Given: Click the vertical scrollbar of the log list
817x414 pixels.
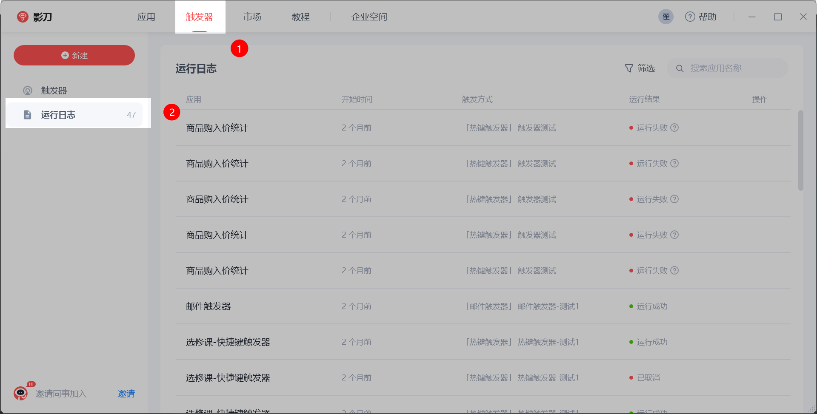Looking at the screenshot, I should tap(800, 150).
